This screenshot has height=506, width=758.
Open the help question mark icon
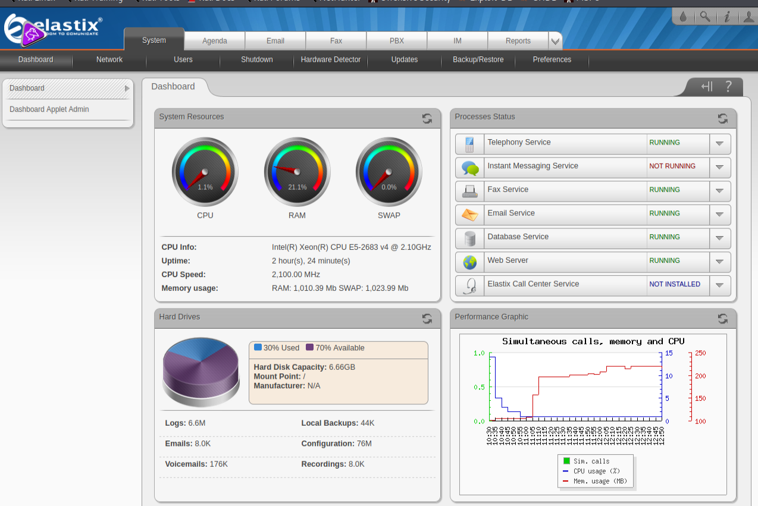728,87
